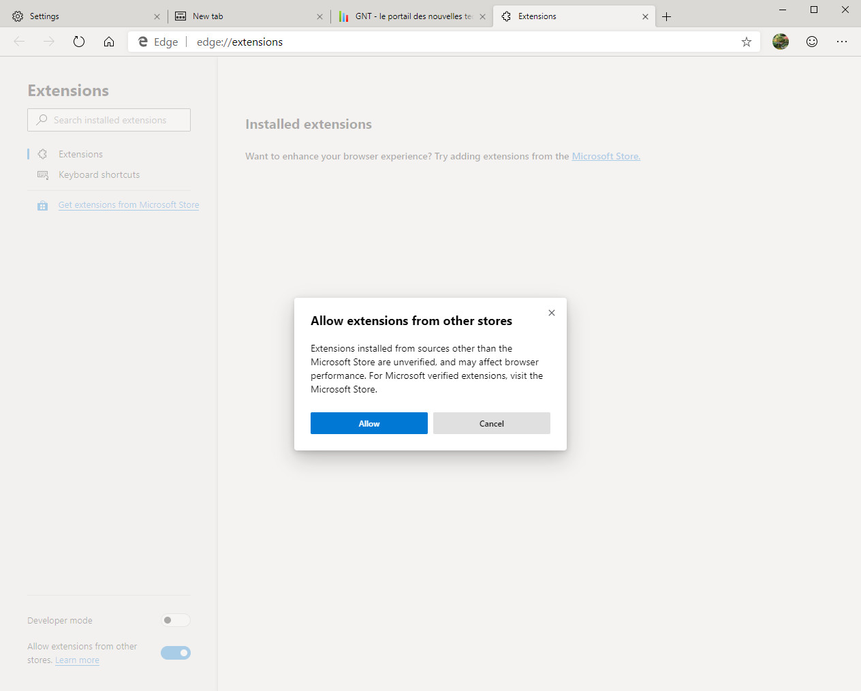Open Keyboard shortcuts via the keyboard icon
The width and height of the screenshot is (861, 691).
(x=42, y=174)
